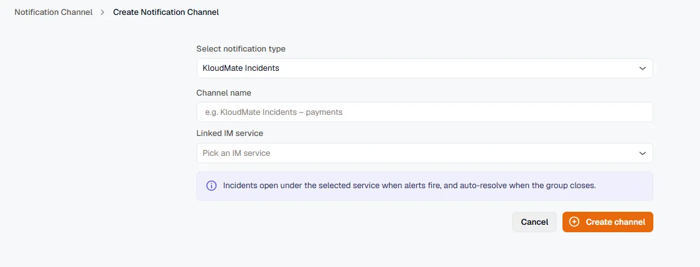Viewport: 700px width, 267px height.
Task: Click the Channel name label
Action: click(x=223, y=93)
